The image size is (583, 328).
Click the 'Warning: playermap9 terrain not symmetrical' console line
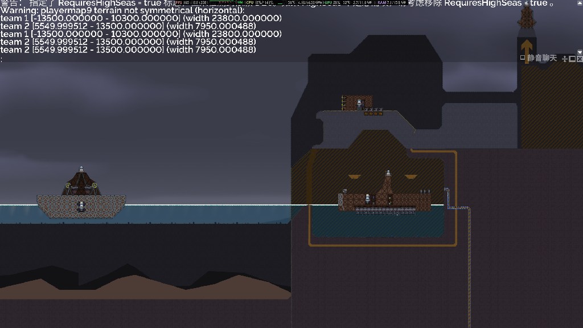pyautogui.click(x=123, y=10)
